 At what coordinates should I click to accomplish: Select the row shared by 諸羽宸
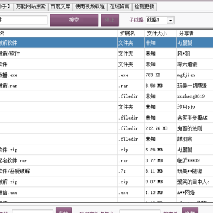[x=106, y=139]
